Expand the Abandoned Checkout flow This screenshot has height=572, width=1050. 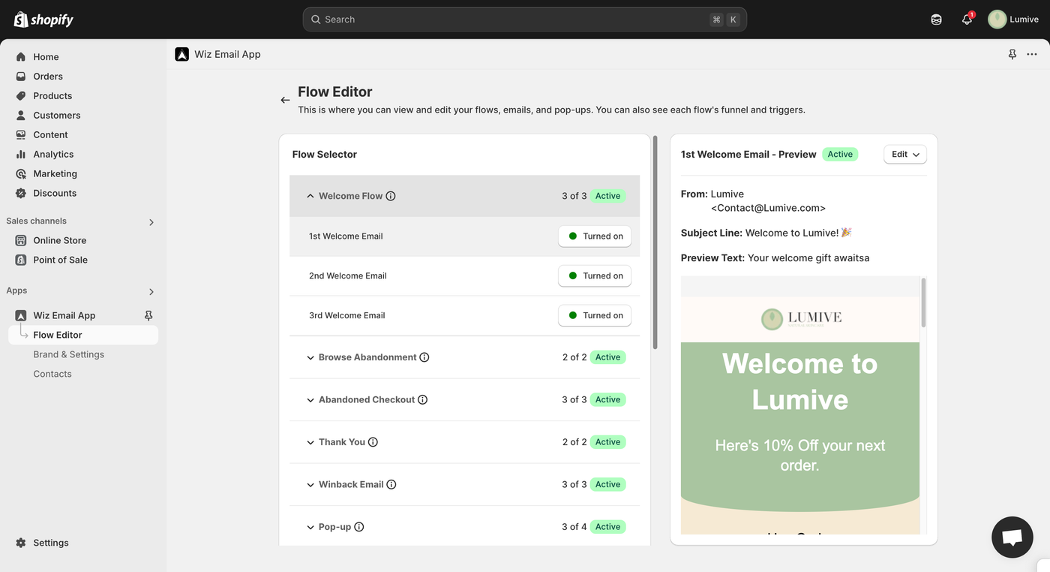[x=310, y=399]
